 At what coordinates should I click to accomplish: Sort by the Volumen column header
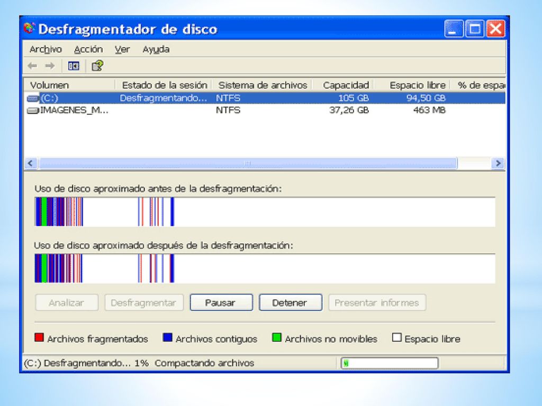[69, 85]
